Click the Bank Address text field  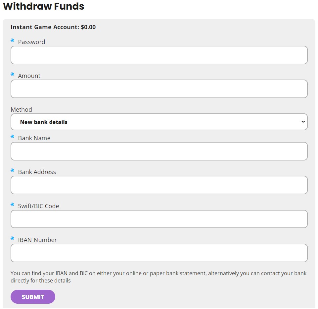click(x=159, y=185)
